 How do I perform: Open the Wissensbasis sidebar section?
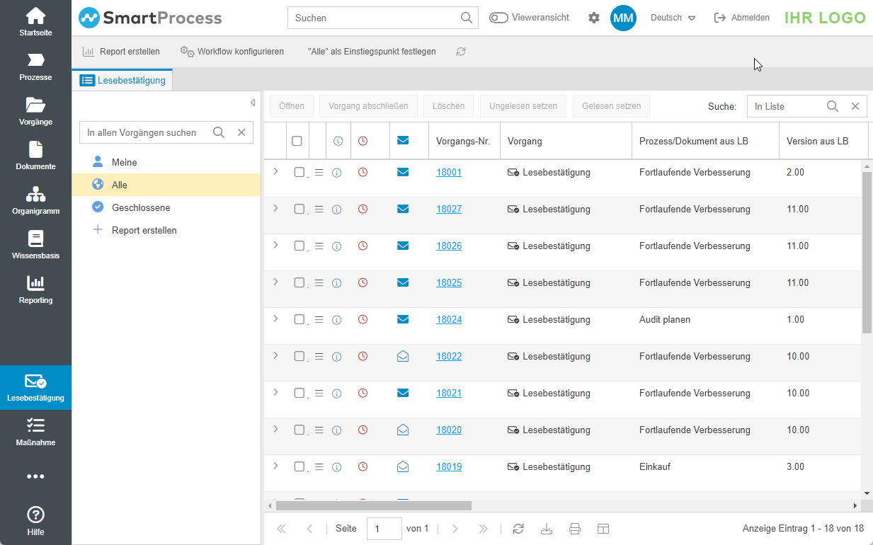35,245
